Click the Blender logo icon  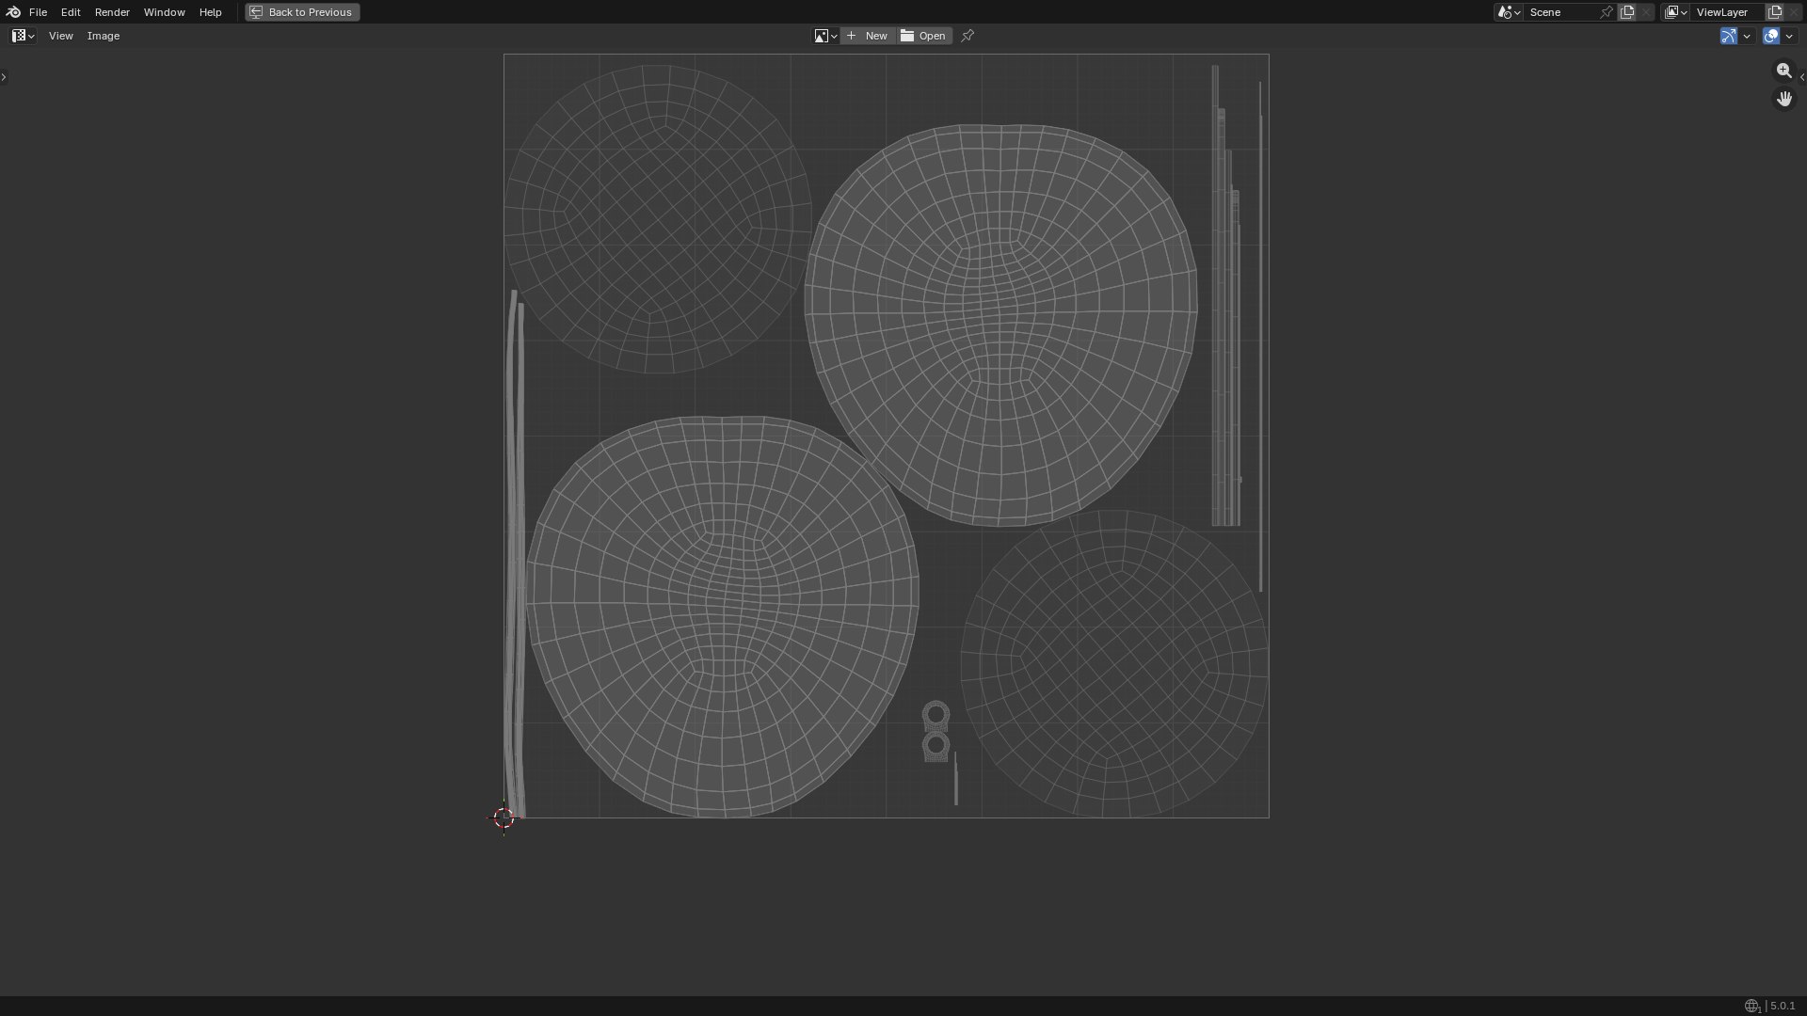pos(13,12)
